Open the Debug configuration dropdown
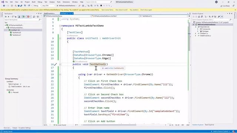The image size is (237, 133). [37, 6]
